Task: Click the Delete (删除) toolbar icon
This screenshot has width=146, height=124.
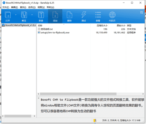Action: pos(70,15)
